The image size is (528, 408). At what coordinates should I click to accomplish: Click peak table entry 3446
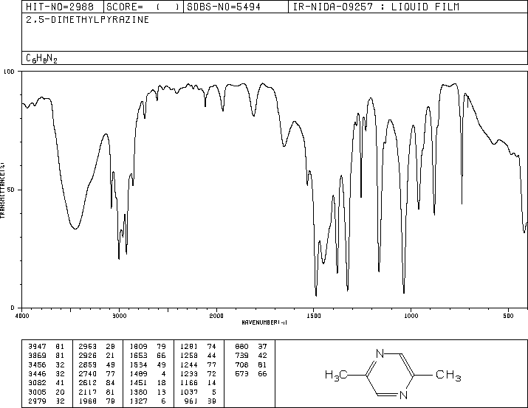click(x=37, y=373)
